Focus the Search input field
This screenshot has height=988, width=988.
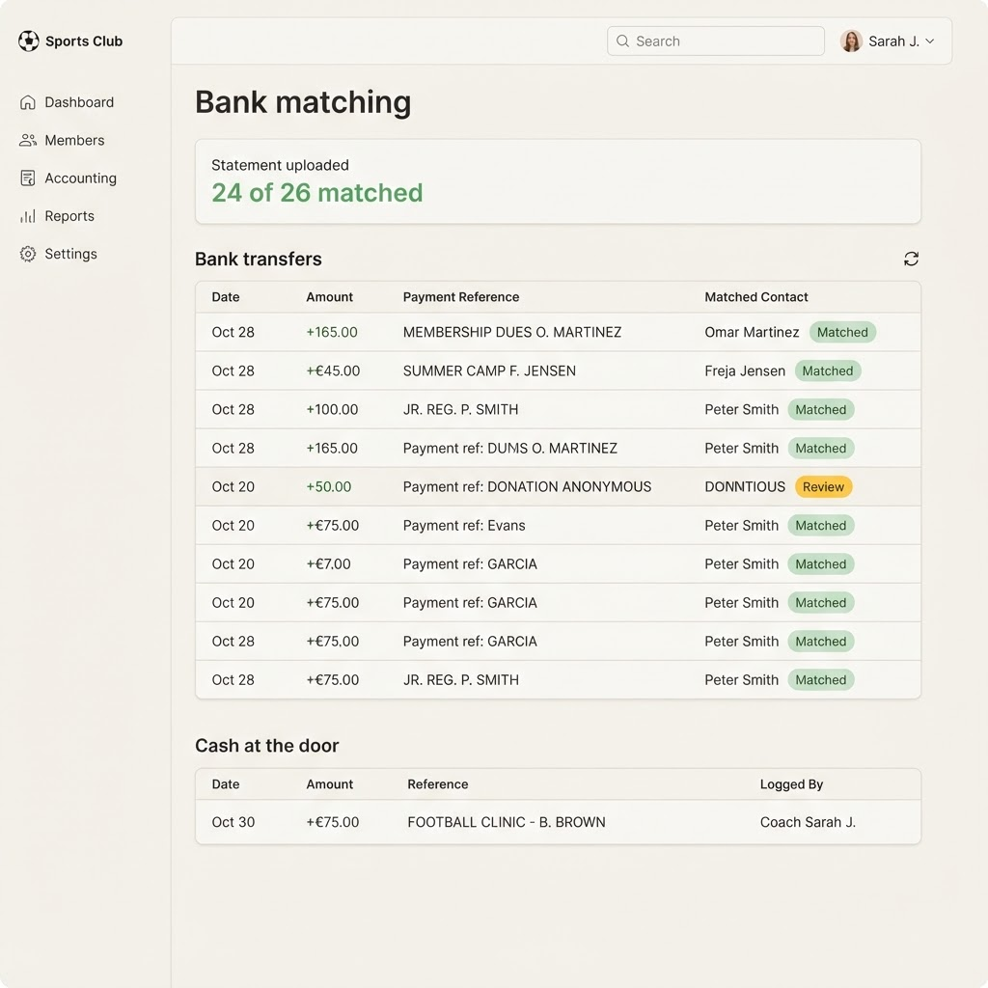[716, 41]
